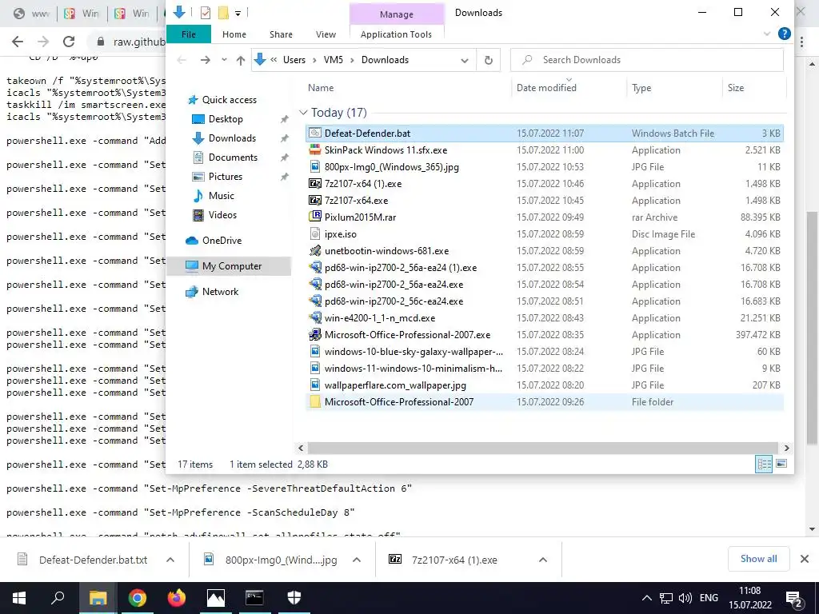Screen dimensions: 819x614
Task: Open options for Defeat-Defender.bat.txt download
Action: coord(170,560)
